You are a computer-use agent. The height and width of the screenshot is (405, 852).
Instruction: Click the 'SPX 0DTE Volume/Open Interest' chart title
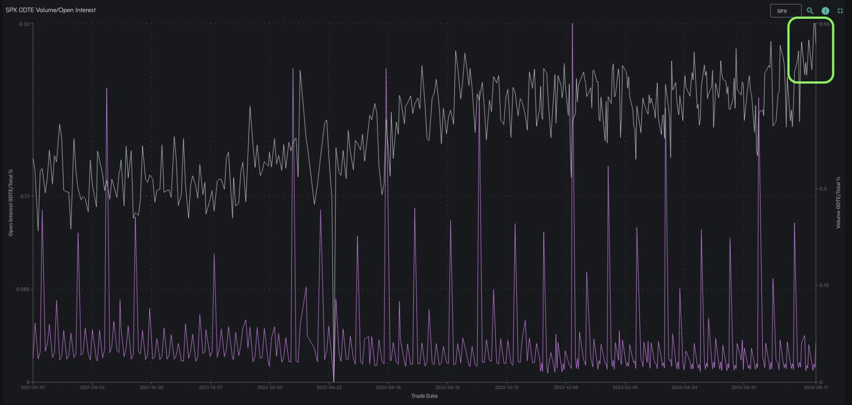click(51, 10)
